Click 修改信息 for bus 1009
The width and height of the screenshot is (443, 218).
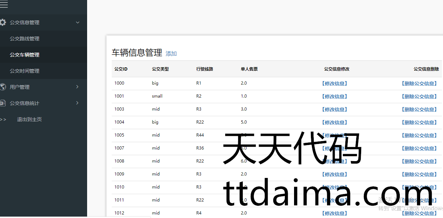[x=334, y=174]
